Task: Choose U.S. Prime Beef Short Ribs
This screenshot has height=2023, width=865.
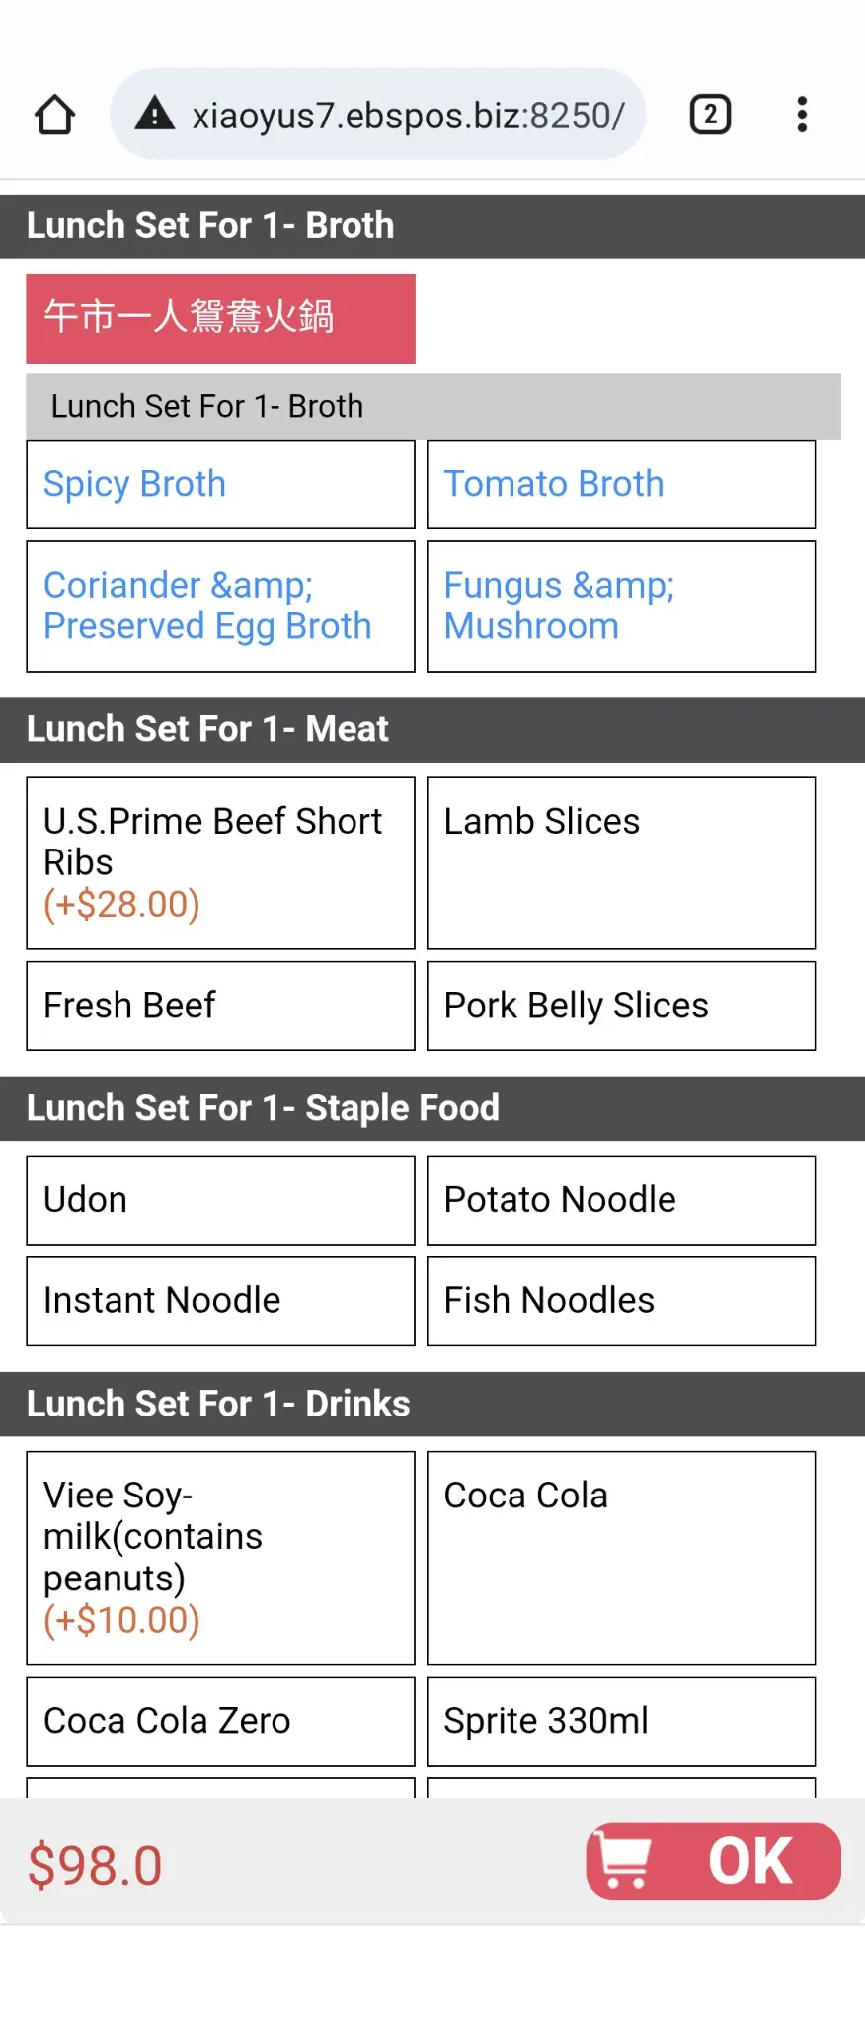Action: click(x=220, y=862)
